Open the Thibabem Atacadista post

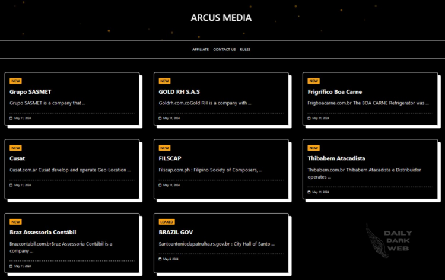[x=336, y=158]
